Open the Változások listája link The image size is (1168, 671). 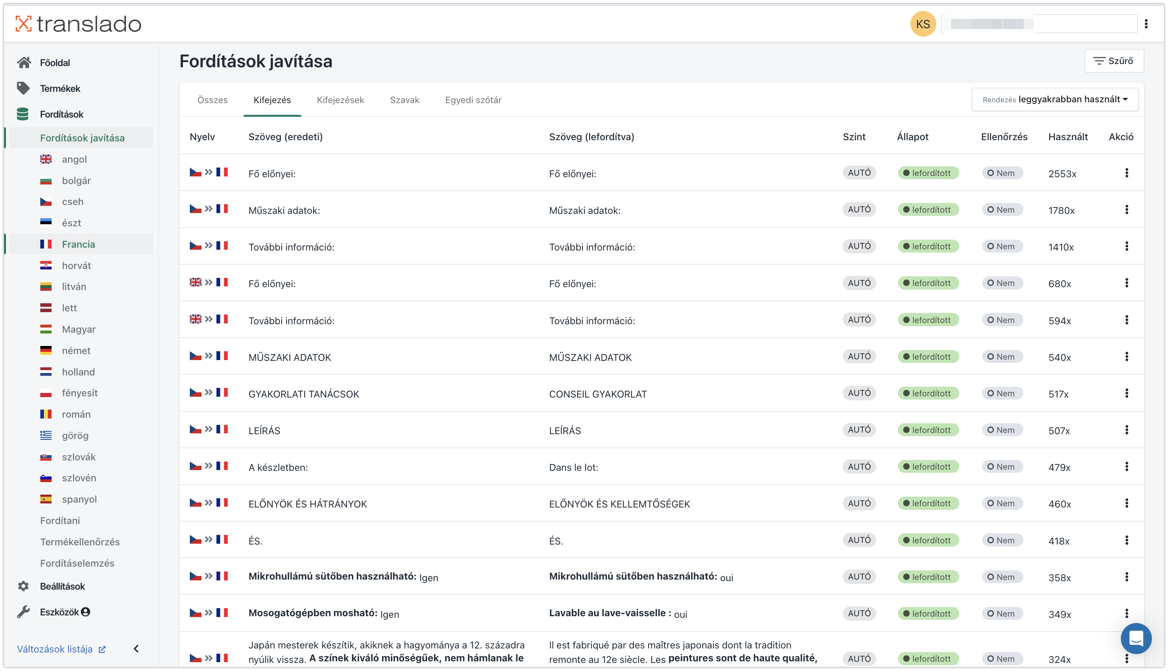(x=61, y=649)
